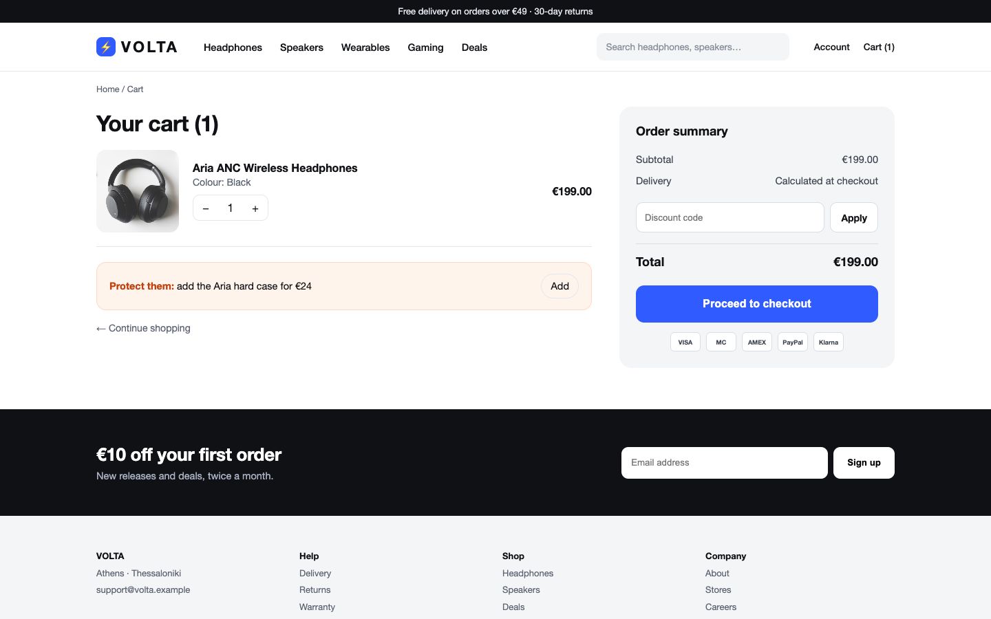Click the Klarna payment badge
Image resolution: width=991 pixels, height=619 pixels.
coord(829,342)
